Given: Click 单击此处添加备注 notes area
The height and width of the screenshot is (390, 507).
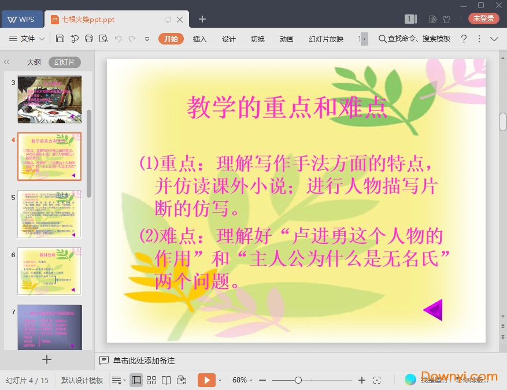Looking at the screenshot, I should [x=143, y=361].
